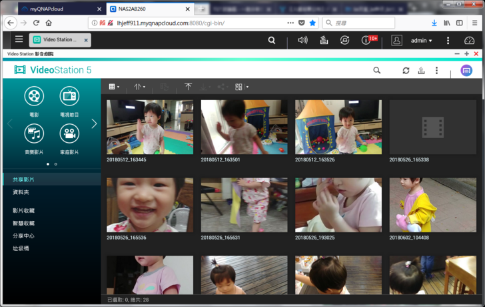This screenshot has height=307, width=485.
Task: Show previous sidebar category page arrow
Action: click(x=10, y=123)
